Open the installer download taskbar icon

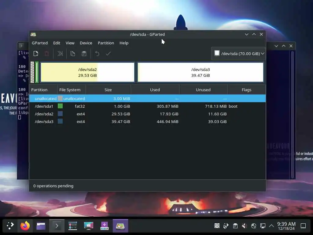(x=105, y=226)
